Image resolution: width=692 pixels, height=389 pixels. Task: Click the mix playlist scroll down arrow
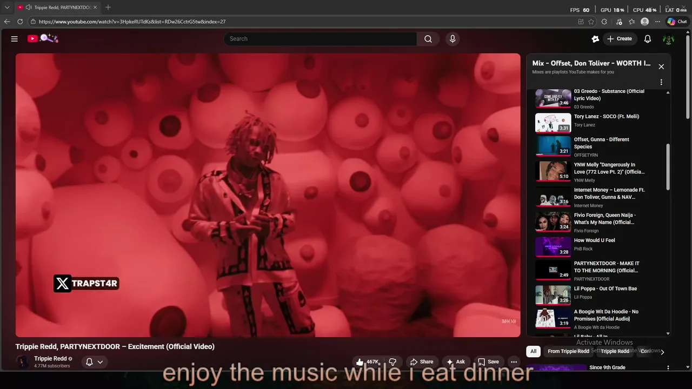668,333
